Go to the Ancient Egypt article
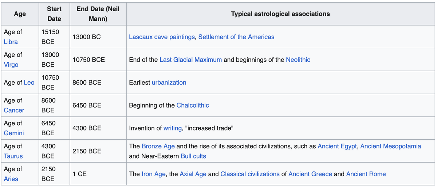 337,146
